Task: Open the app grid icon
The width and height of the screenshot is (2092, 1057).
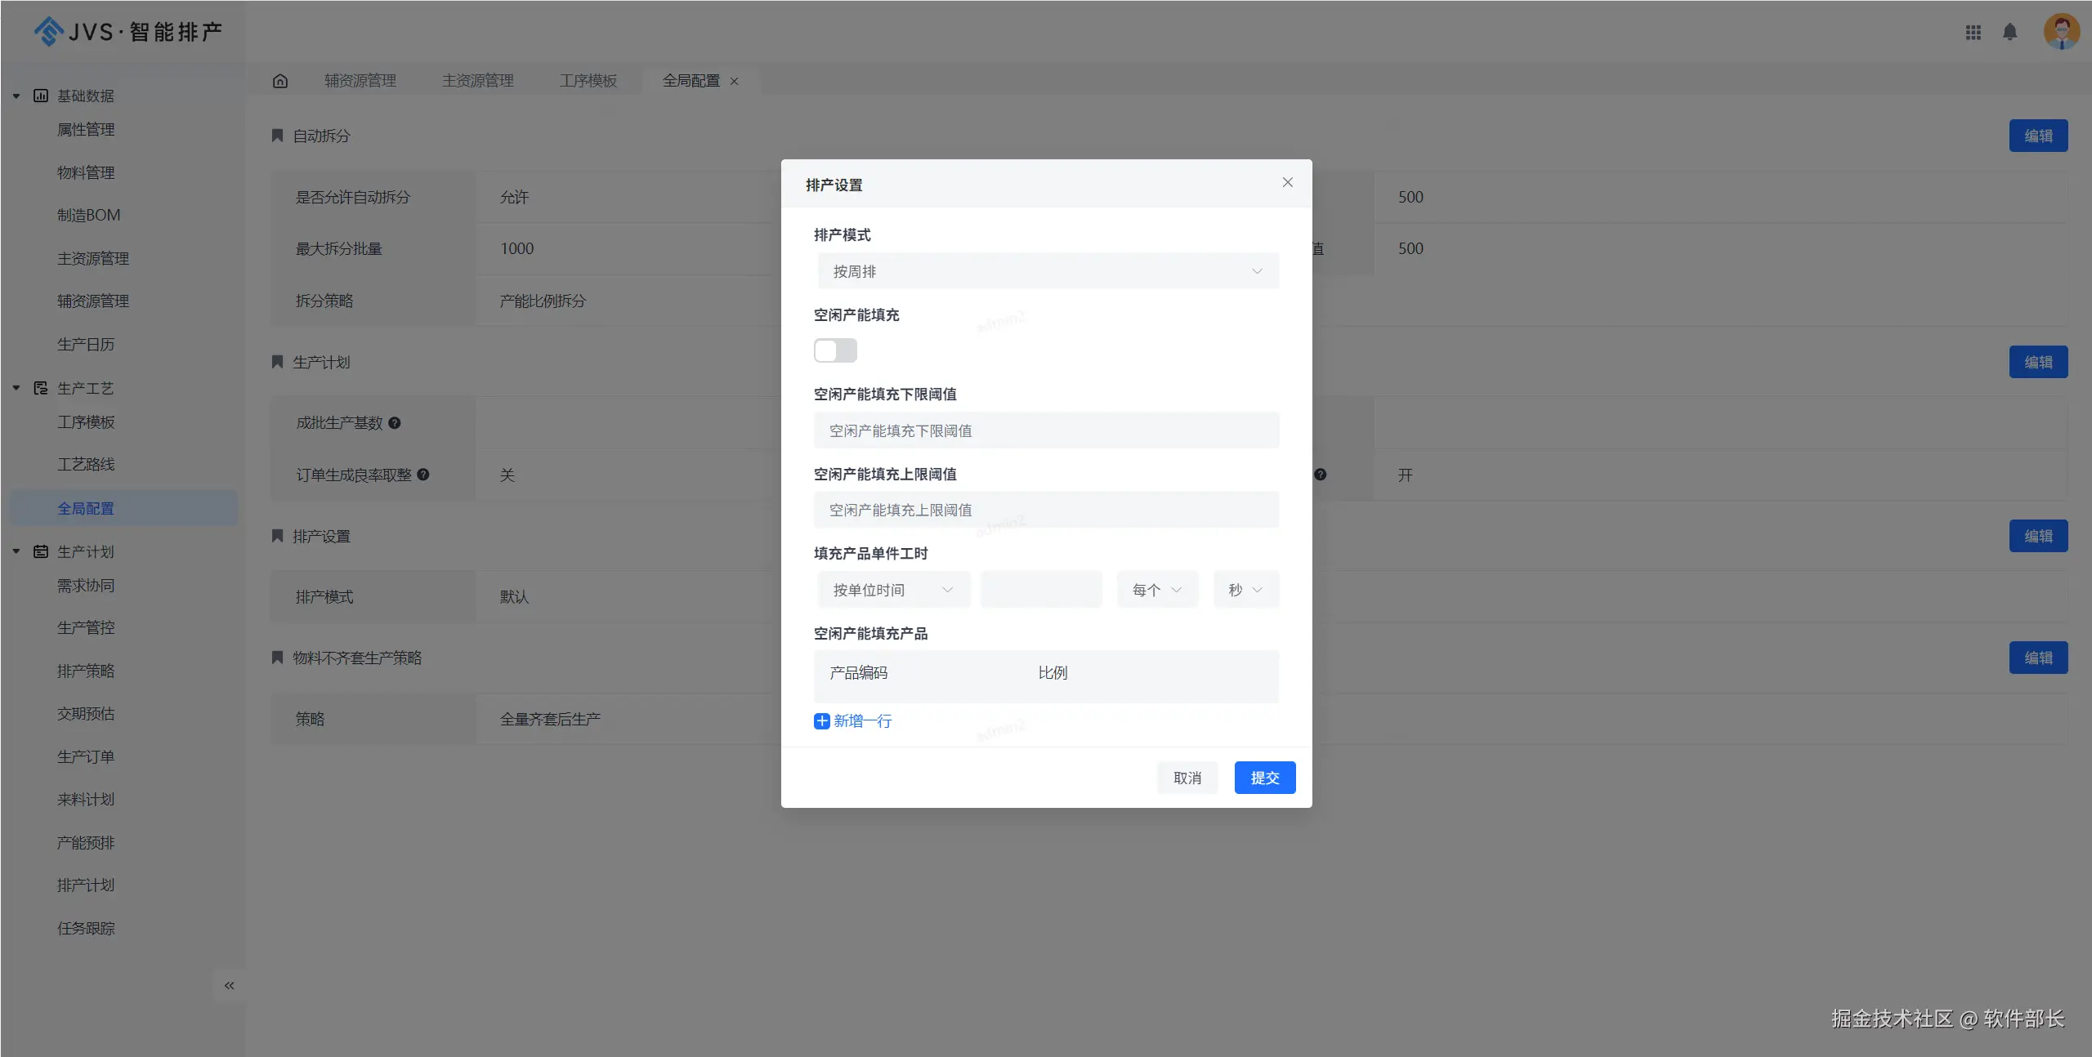Action: (1973, 33)
